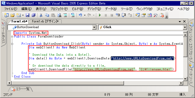
Task: Click the Save All icon
Action: click(34, 15)
